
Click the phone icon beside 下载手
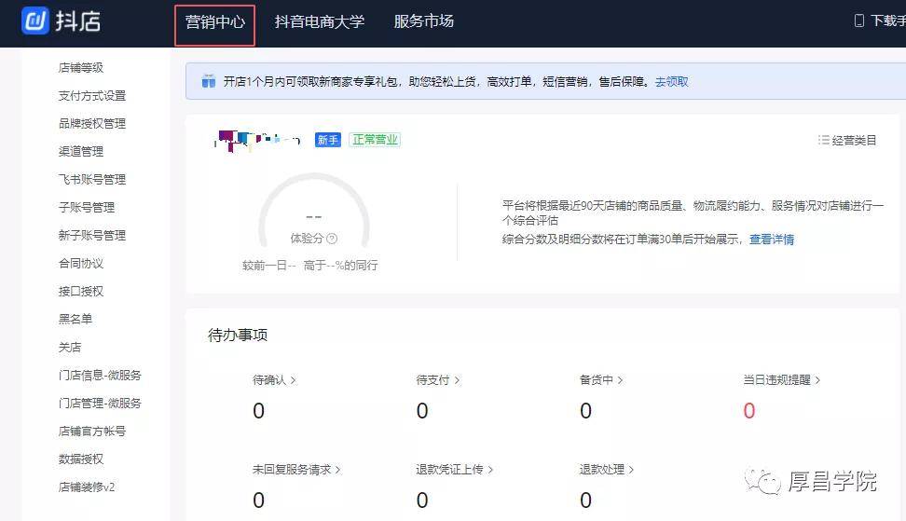pos(859,21)
